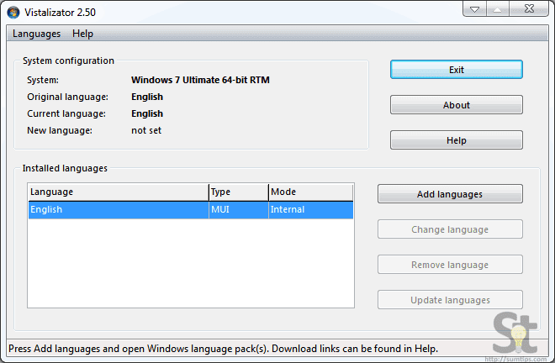Click the 'not set' new language value
The height and width of the screenshot is (363, 555).
pyautogui.click(x=146, y=130)
